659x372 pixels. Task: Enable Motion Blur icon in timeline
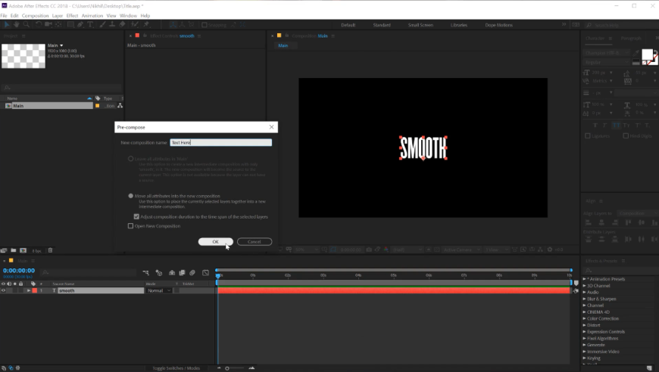coord(192,273)
